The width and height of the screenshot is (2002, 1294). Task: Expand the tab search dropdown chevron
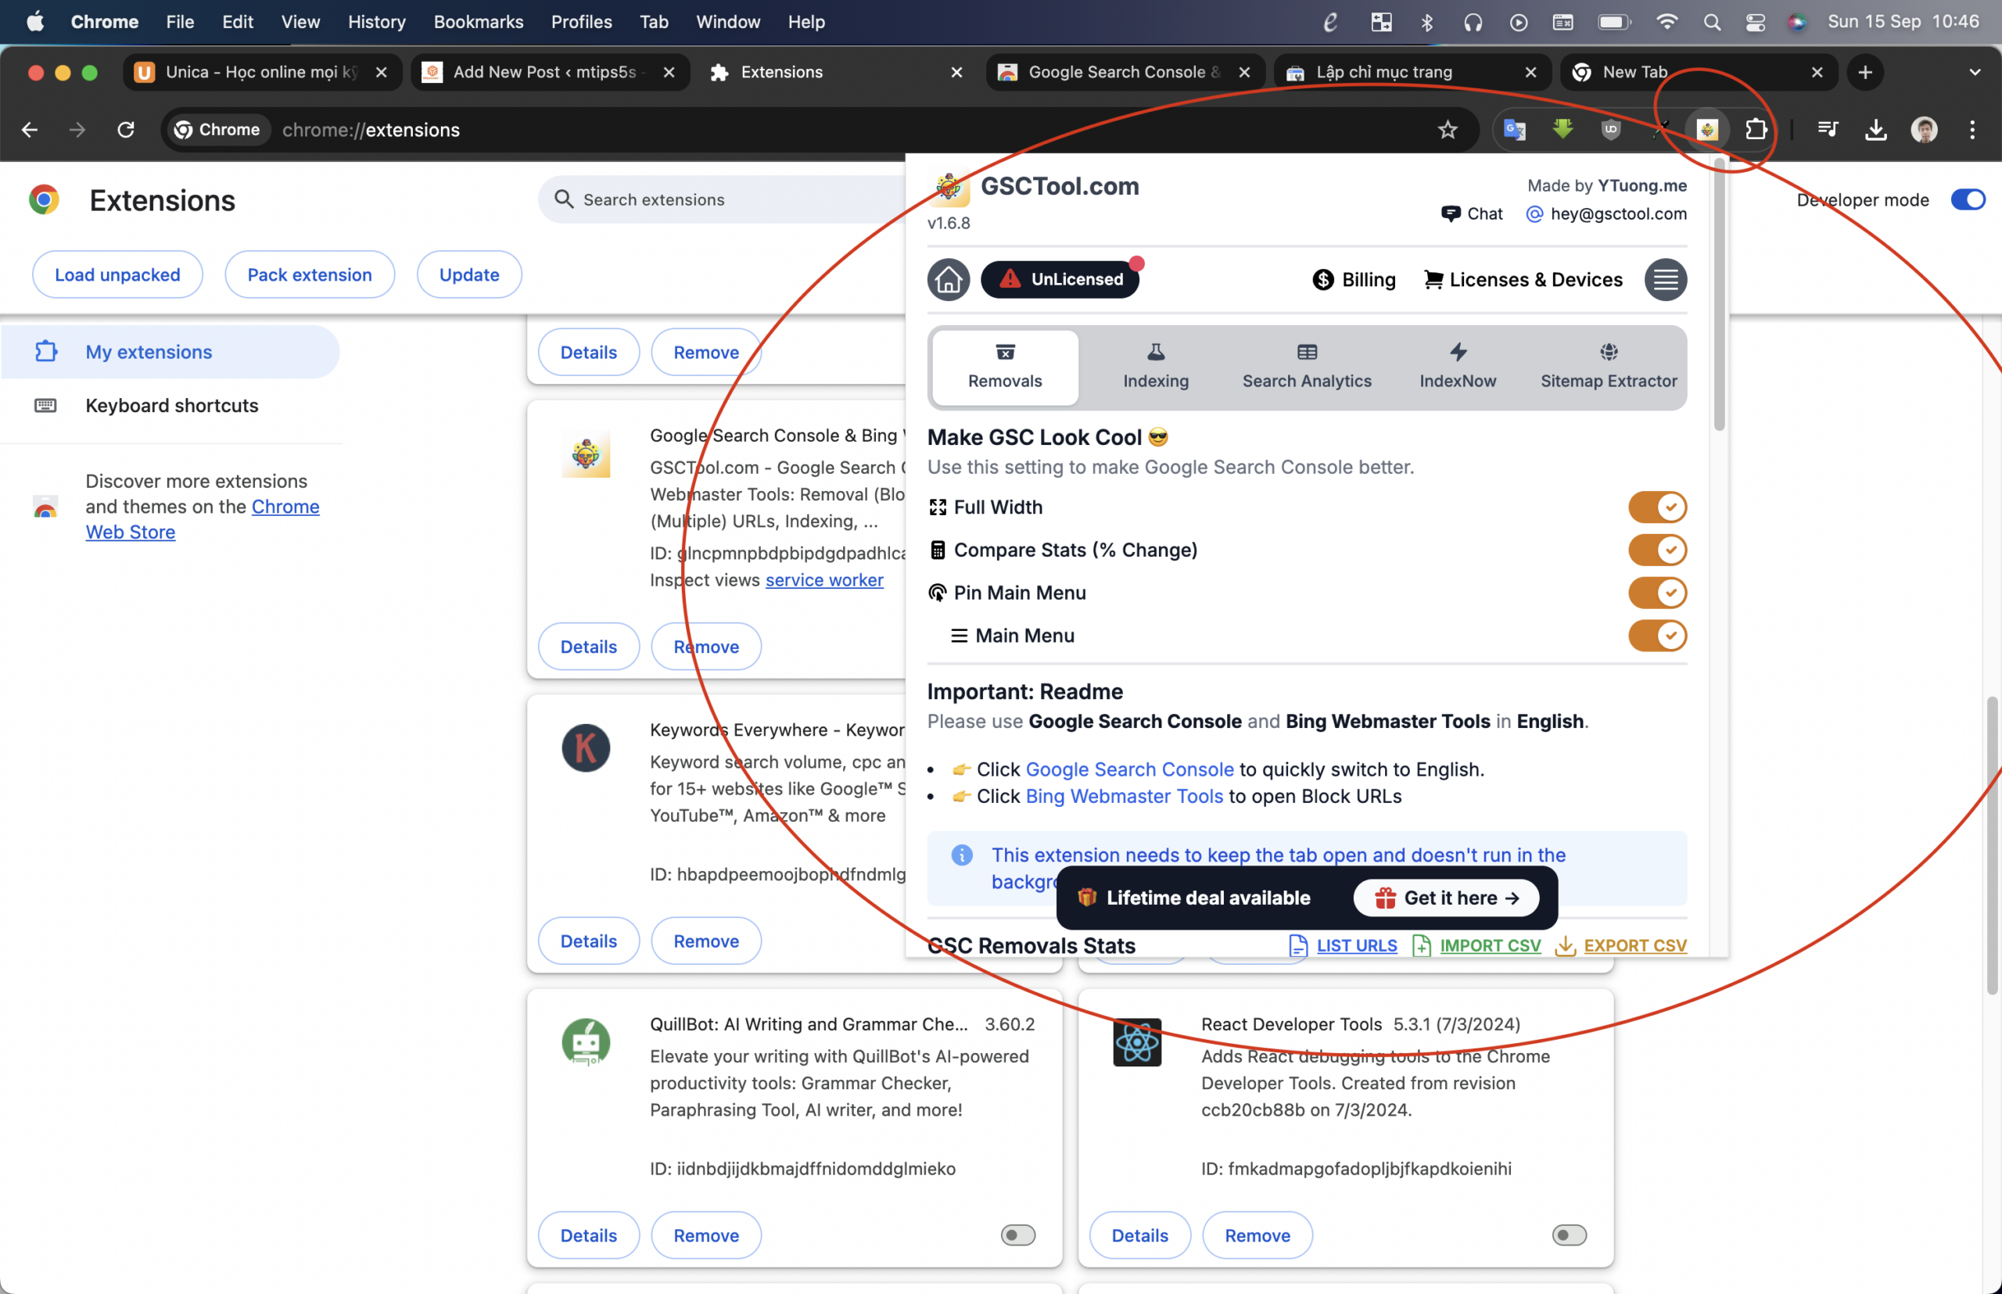(1975, 72)
